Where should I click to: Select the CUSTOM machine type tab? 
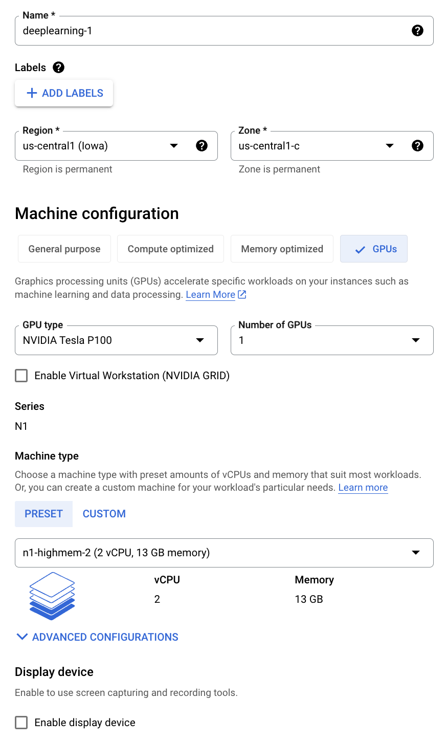(104, 514)
